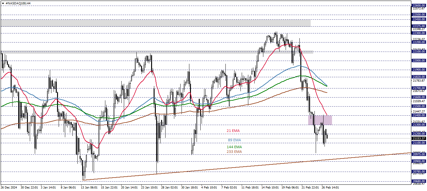Click the 26 Feb 14:01 time label
Screen dimensions: 427x191
coord(330,188)
